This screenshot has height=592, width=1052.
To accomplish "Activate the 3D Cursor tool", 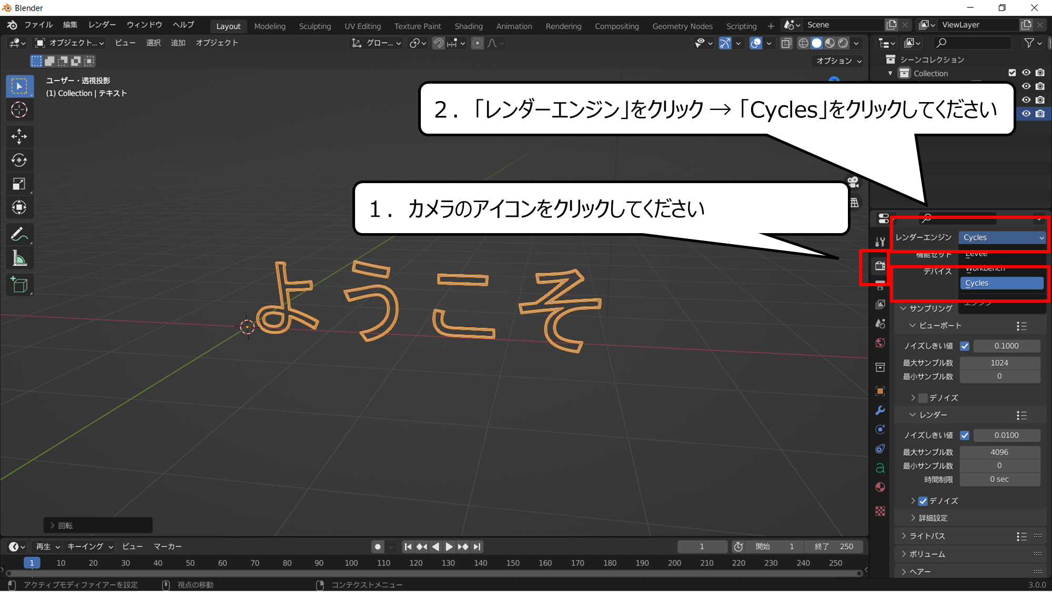I will click(x=19, y=110).
